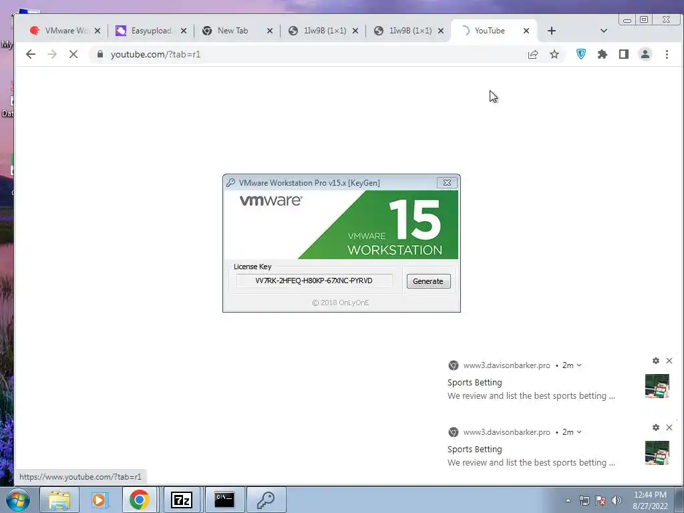Share this page icon in address bar
This screenshot has width=684, height=513.
[532, 54]
